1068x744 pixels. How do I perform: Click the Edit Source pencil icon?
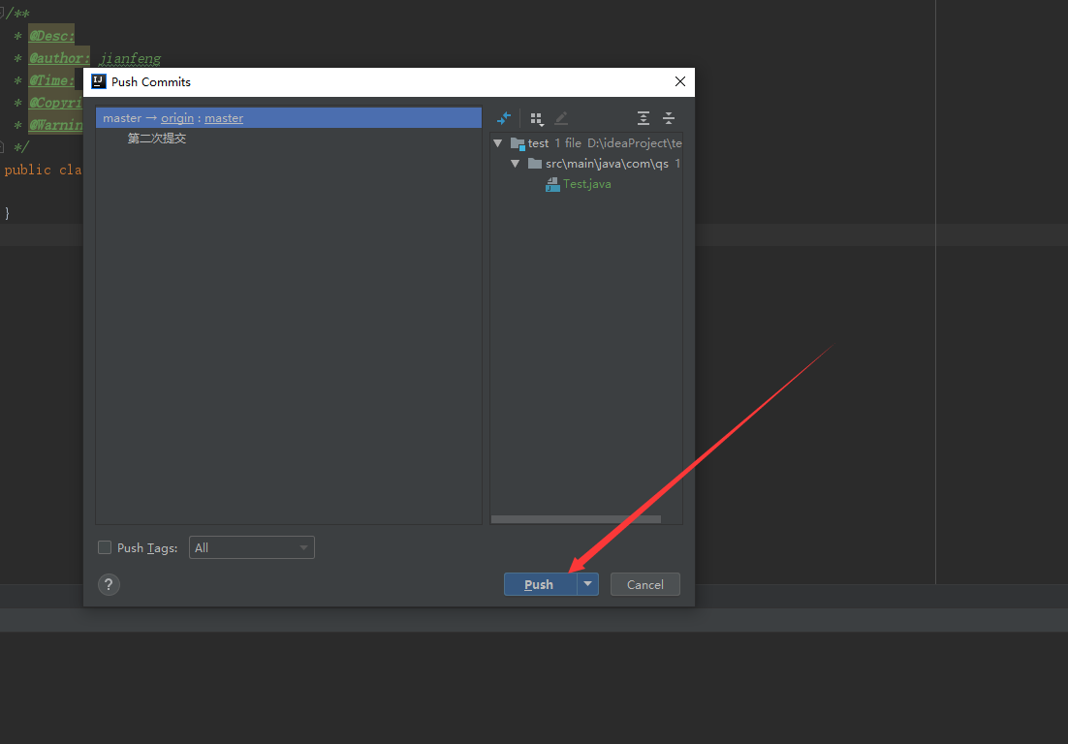[x=561, y=118]
